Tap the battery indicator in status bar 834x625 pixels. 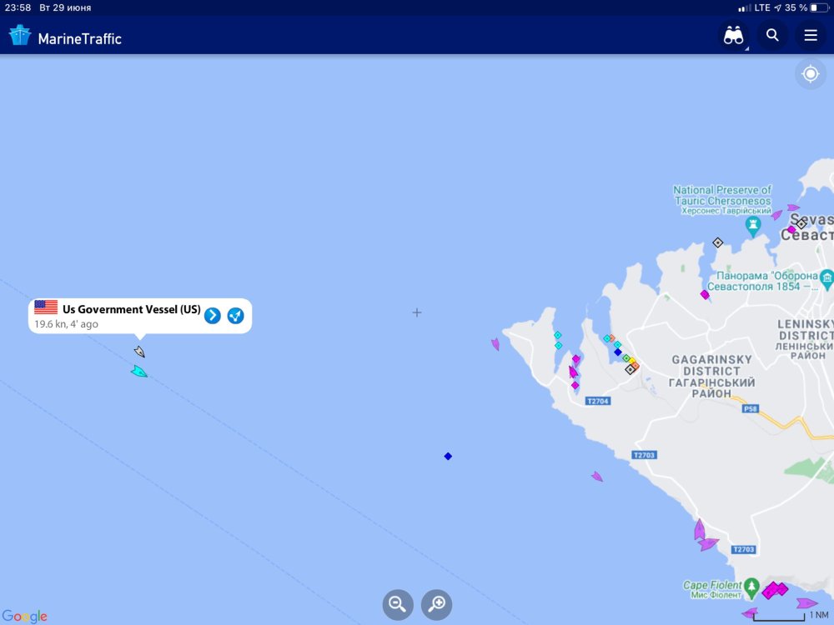[819, 7]
